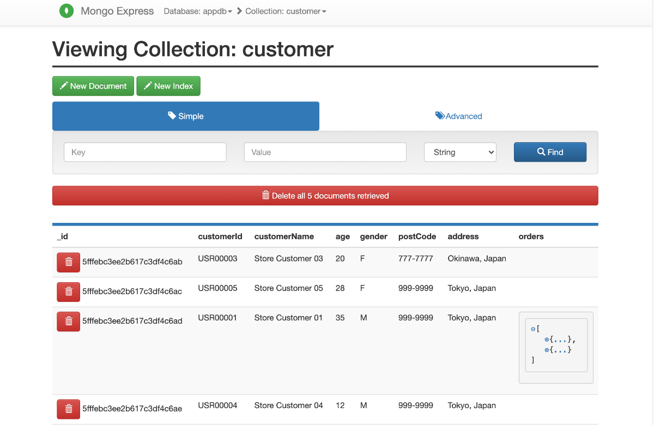The image size is (654, 425).
Task: Click the postCode 777-7777 cell
Action: coord(416,258)
